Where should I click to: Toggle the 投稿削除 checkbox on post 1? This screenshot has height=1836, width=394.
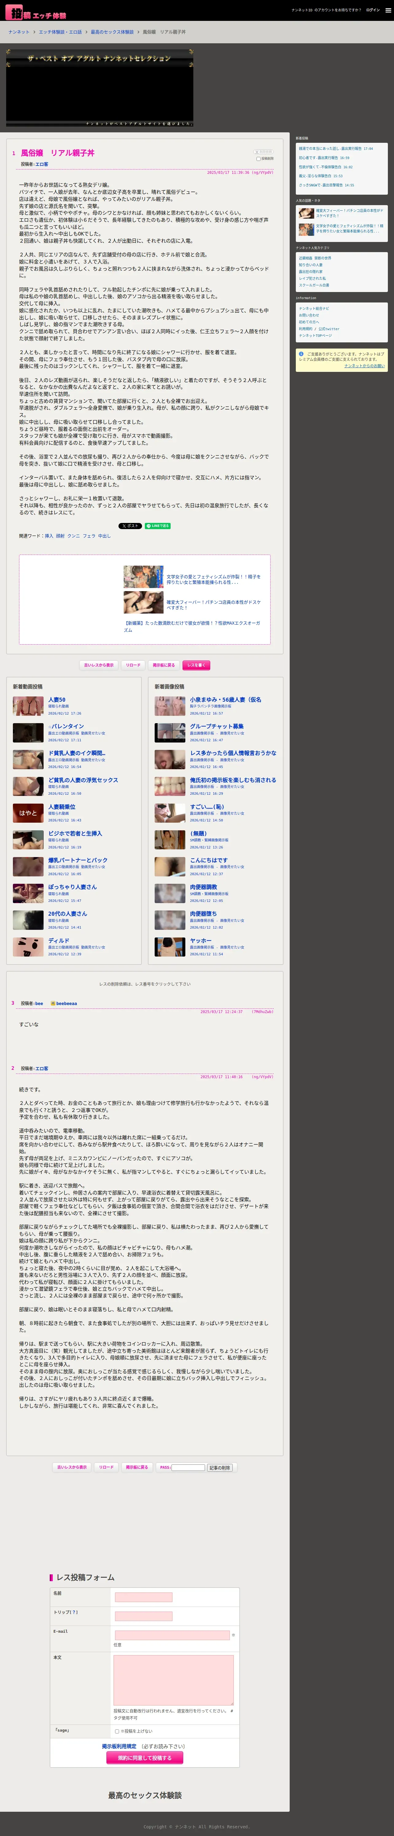tap(258, 159)
